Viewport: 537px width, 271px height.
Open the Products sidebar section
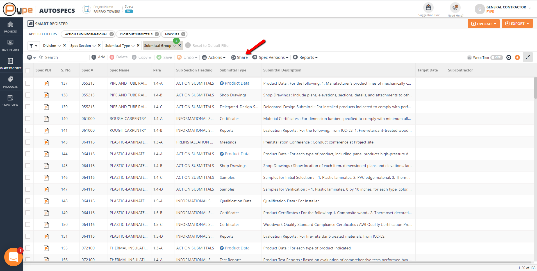[10, 82]
